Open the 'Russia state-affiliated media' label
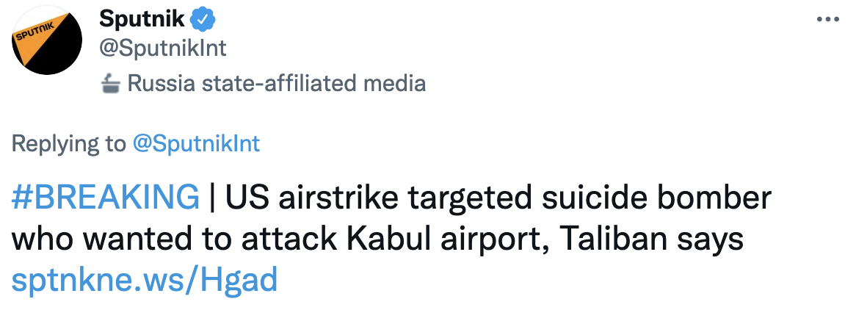Image resolution: width=856 pixels, height=310 pixels. pos(276,83)
